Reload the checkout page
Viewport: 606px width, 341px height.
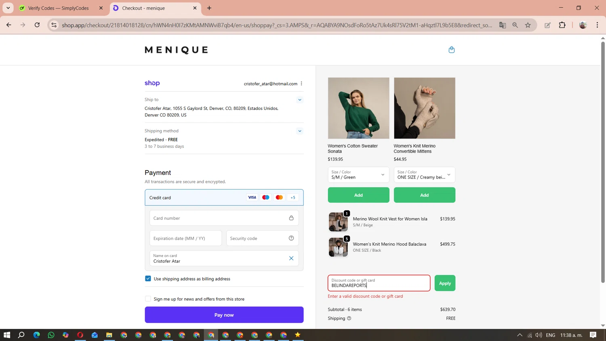[37, 25]
